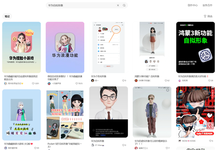Open author avatar under 华为个性化形象

(92, 80)
